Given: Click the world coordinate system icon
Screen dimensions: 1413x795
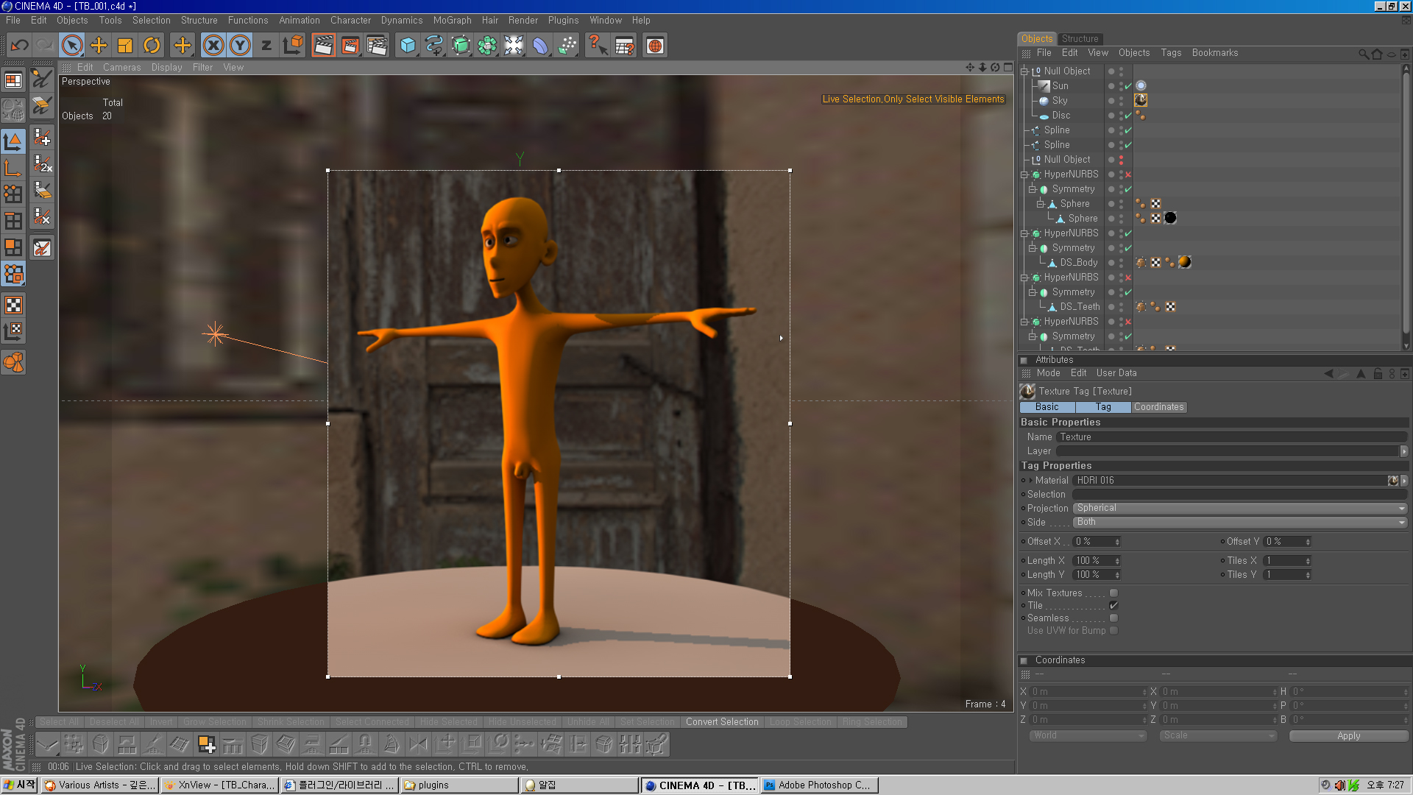Looking at the screenshot, I should pos(293,46).
